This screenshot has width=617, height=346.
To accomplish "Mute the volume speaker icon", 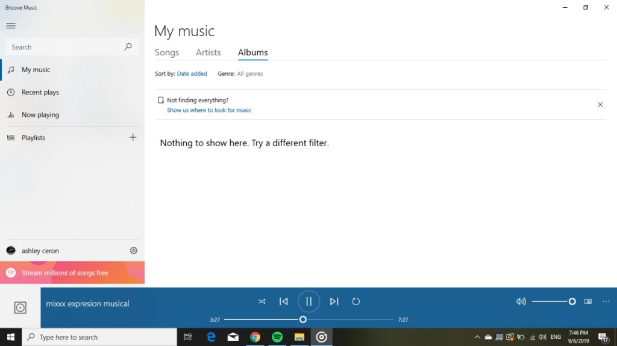I will point(521,301).
